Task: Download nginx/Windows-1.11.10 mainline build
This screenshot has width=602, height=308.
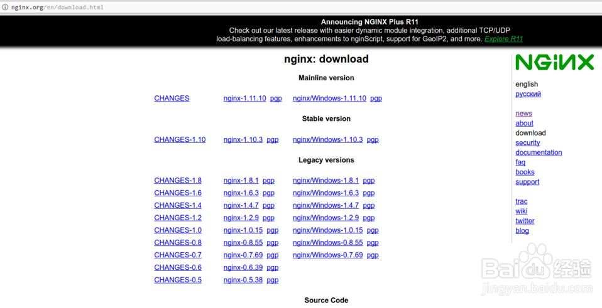Action: point(329,98)
